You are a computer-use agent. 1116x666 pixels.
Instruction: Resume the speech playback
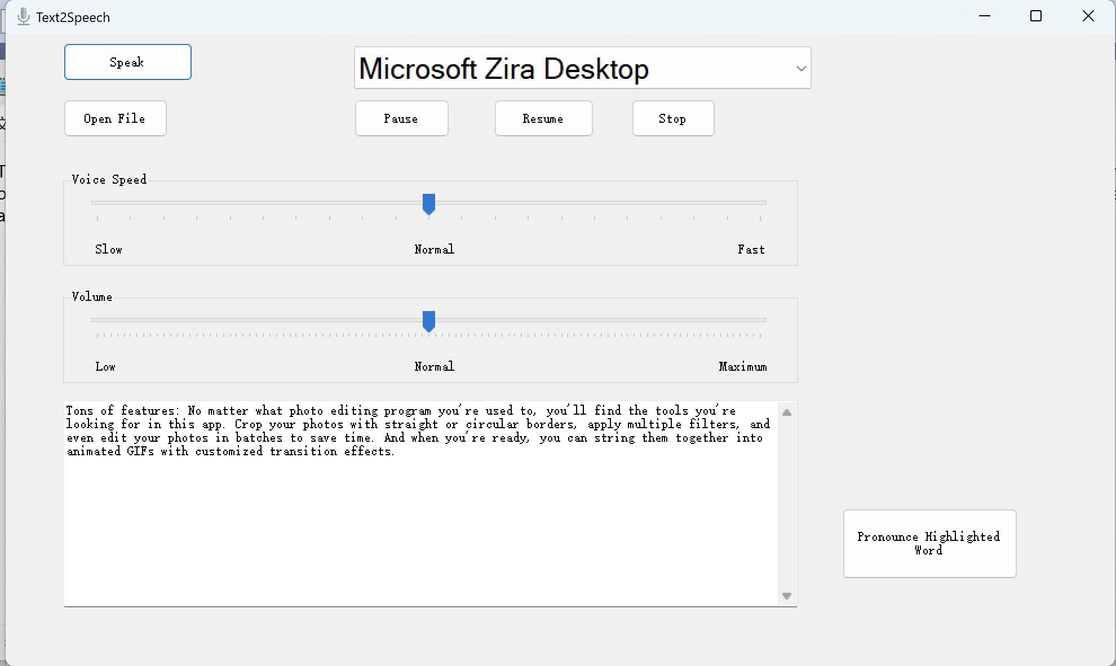pyautogui.click(x=543, y=118)
